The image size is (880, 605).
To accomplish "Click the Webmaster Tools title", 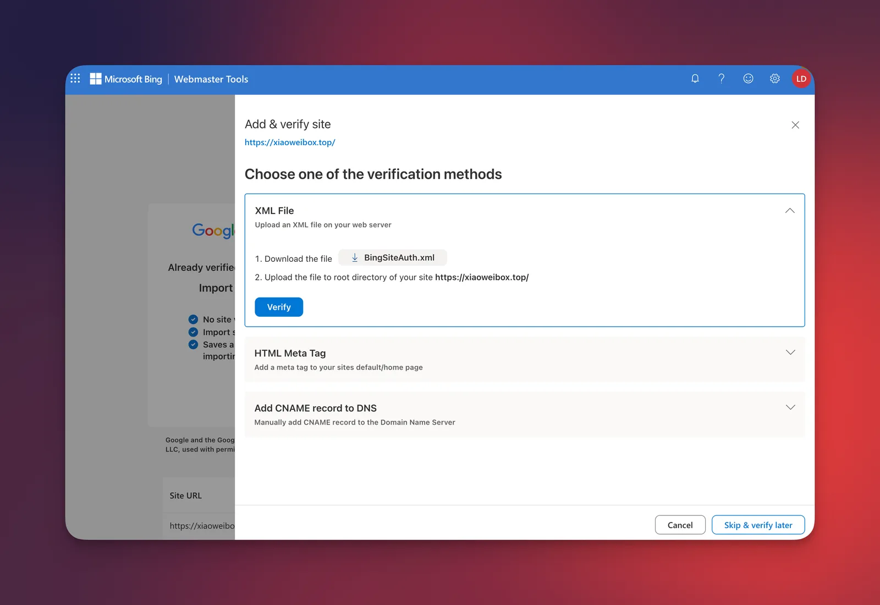I will pos(211,79).
